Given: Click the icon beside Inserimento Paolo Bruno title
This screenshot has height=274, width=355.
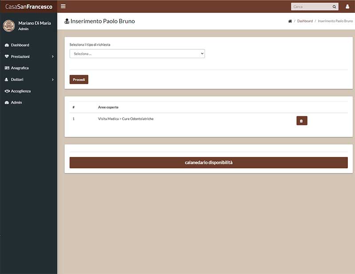Looking at the screenshot, I should tap(67, 21).
